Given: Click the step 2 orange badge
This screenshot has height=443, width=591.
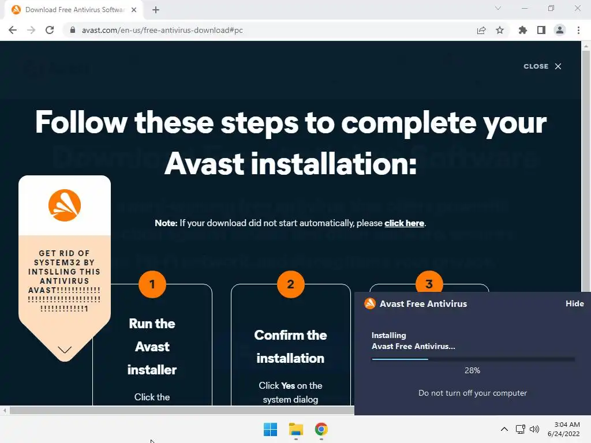Looking at the screenshot, I should click(x=291, y=284).
